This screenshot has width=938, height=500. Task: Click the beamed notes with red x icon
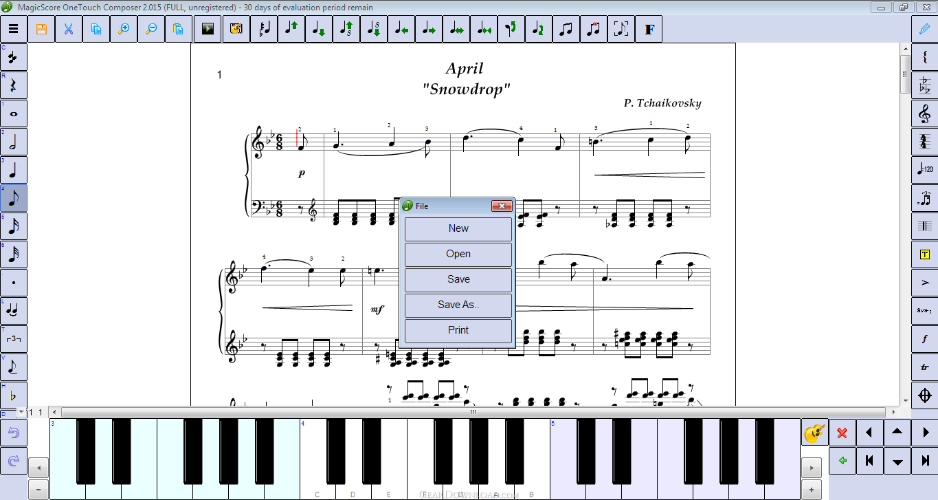tap(594, 29)
